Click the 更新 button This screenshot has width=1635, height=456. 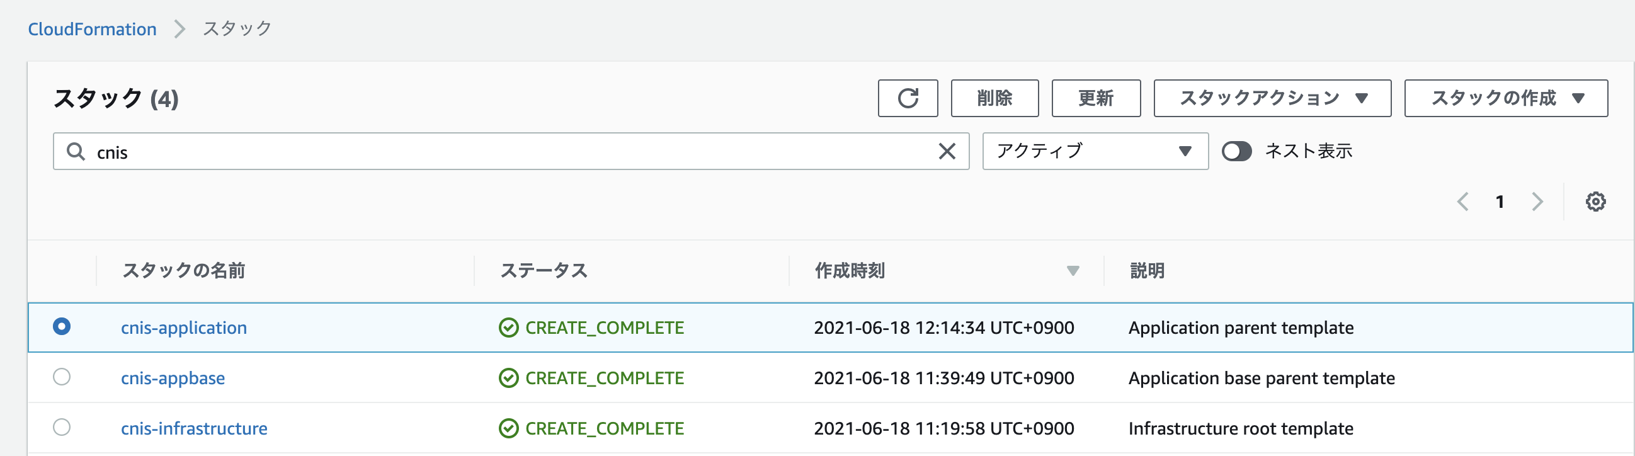pos(1095,98)
